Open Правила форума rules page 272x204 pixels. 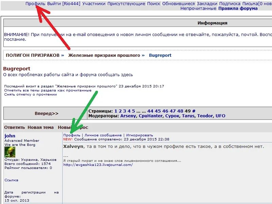pyautogui.click(x=238, y=8)
